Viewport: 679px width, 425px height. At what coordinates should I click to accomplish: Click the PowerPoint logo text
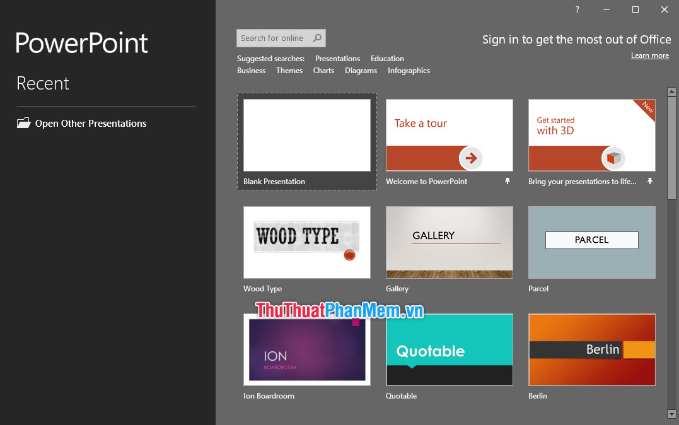[81, 43]
